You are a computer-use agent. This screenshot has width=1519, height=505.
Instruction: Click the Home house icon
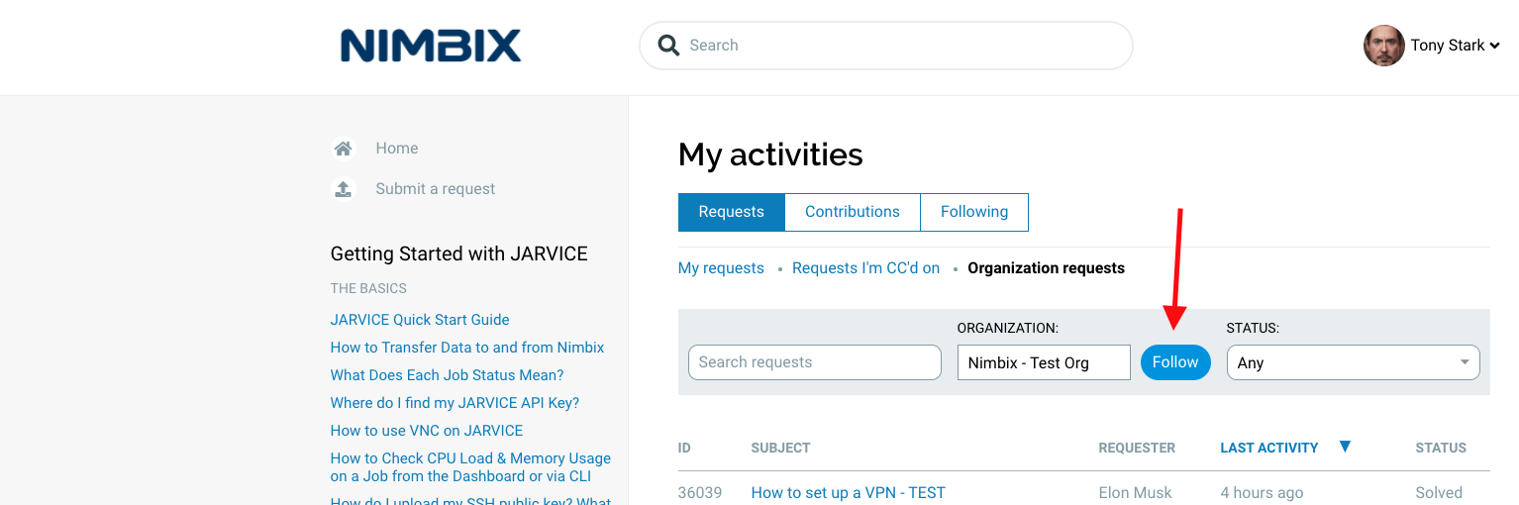[x=343, y=149]
